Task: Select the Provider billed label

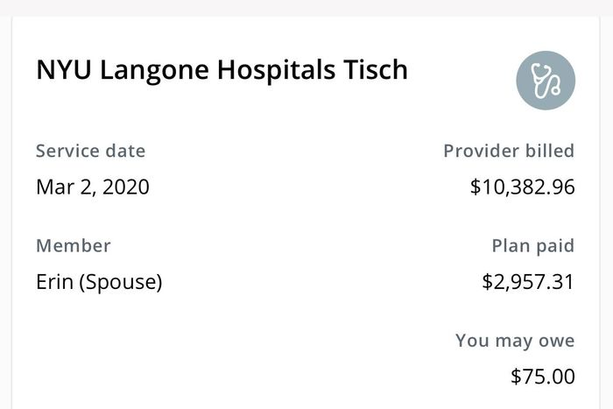Action: pos(509,151)
